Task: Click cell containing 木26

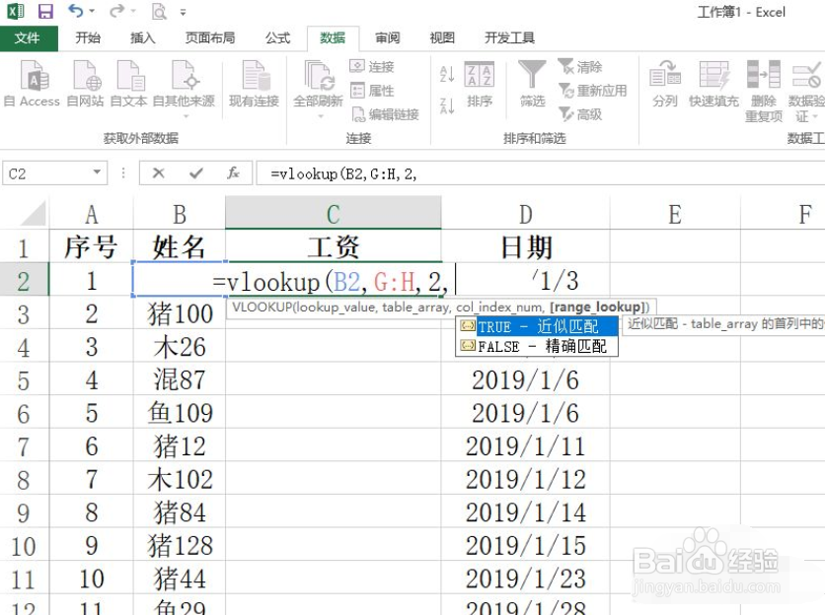Action: [180, 347]
